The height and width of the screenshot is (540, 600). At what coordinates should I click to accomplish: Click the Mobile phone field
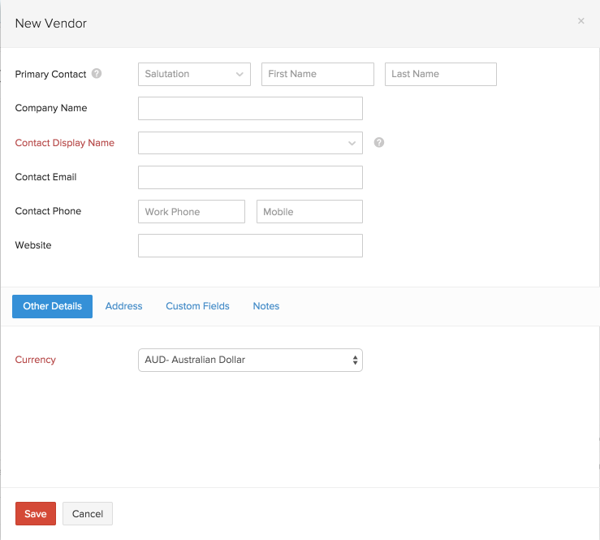(x=309, y=211)
